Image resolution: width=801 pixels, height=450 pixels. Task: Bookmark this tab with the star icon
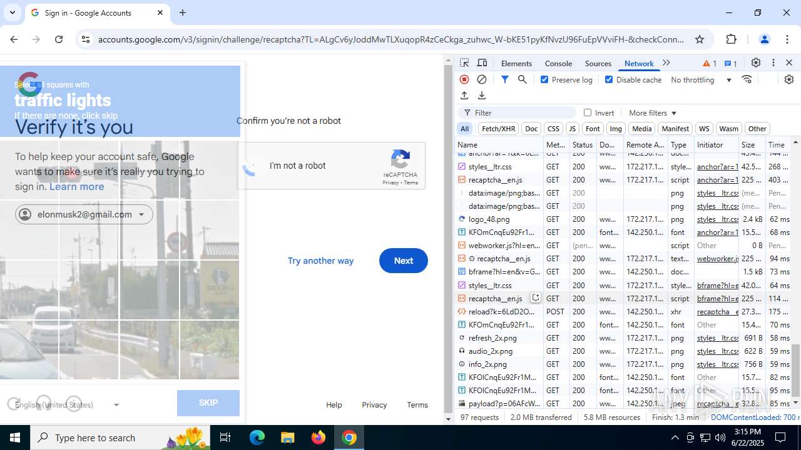pyautogui.click(x=700, y=39)
